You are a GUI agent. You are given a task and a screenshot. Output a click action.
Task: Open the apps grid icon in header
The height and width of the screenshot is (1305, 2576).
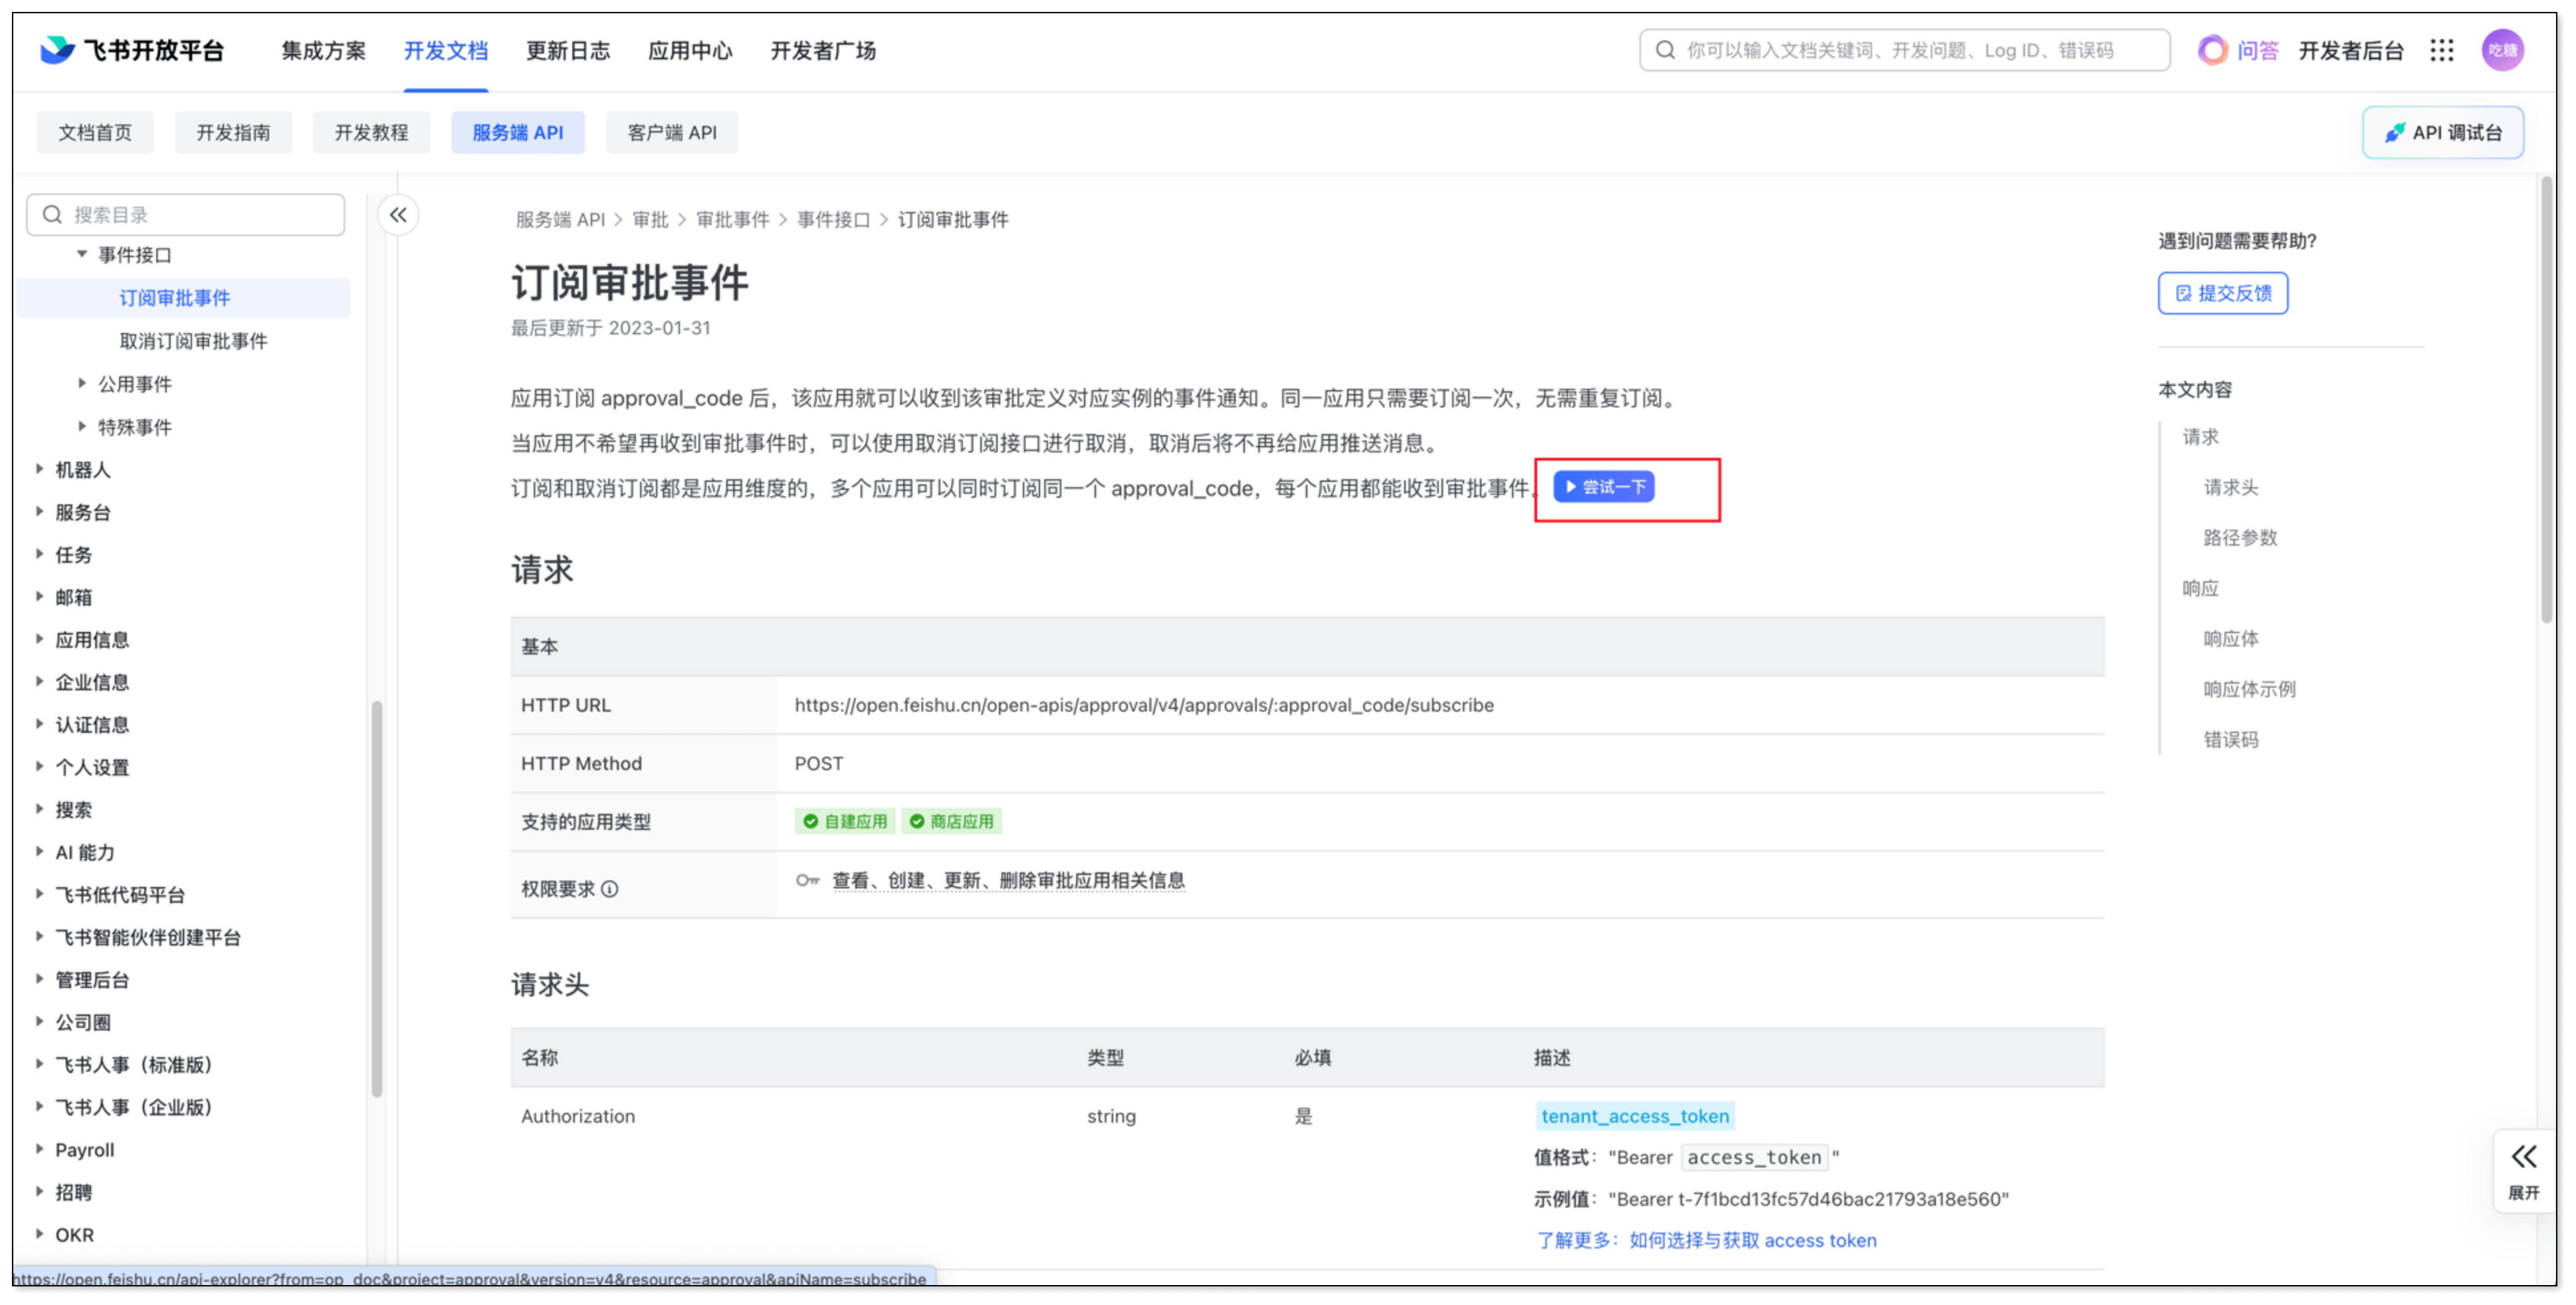tap(2441, 50)
